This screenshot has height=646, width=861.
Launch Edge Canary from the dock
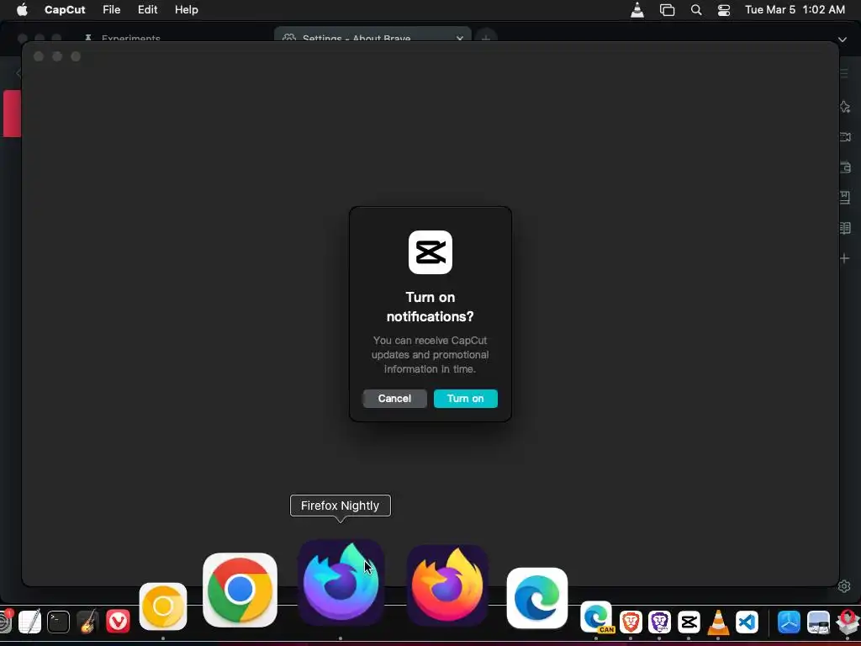click(596, 617)
